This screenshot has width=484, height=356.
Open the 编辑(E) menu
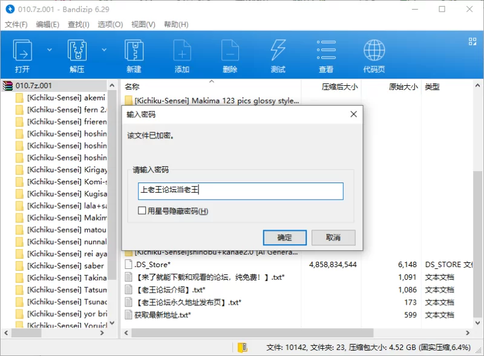[48, 24]
